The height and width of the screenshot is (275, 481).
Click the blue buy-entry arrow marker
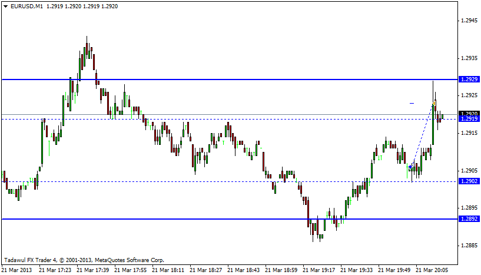tap(410, 168)
